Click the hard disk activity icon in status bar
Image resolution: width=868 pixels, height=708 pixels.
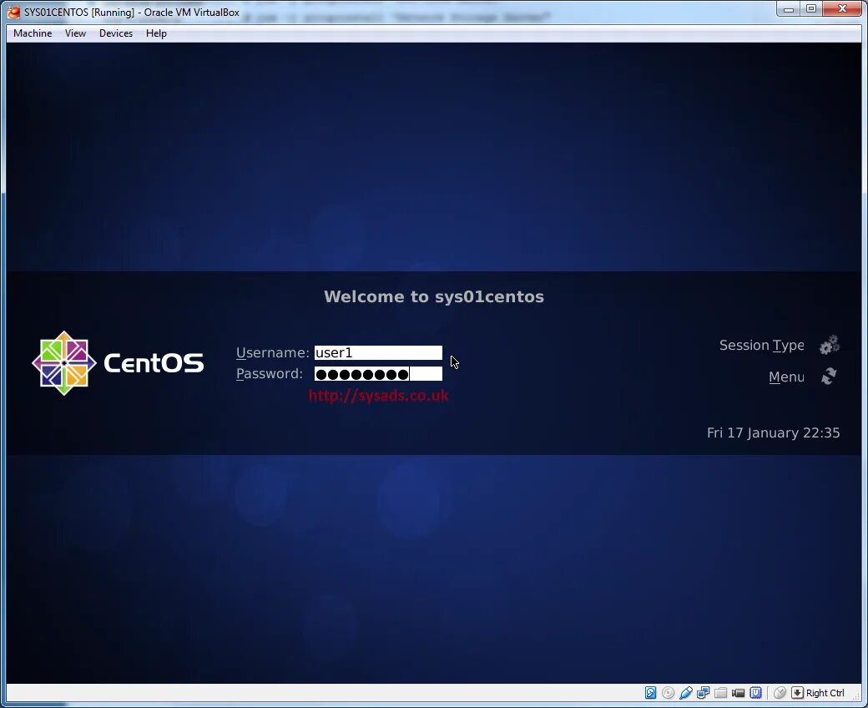pos(650,693)
